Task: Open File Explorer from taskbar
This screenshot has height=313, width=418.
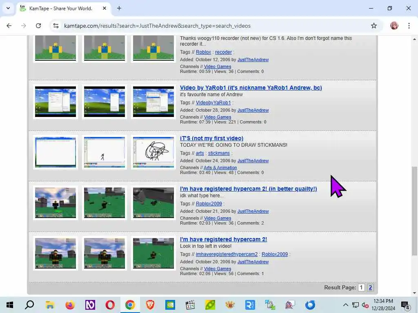Action: pyautogui.click(x=50, y=305)
